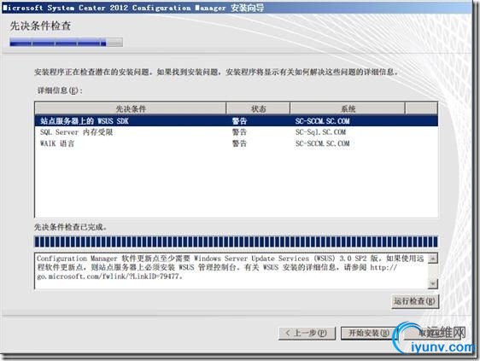Sort by the 状态 column header

(258, 108)
